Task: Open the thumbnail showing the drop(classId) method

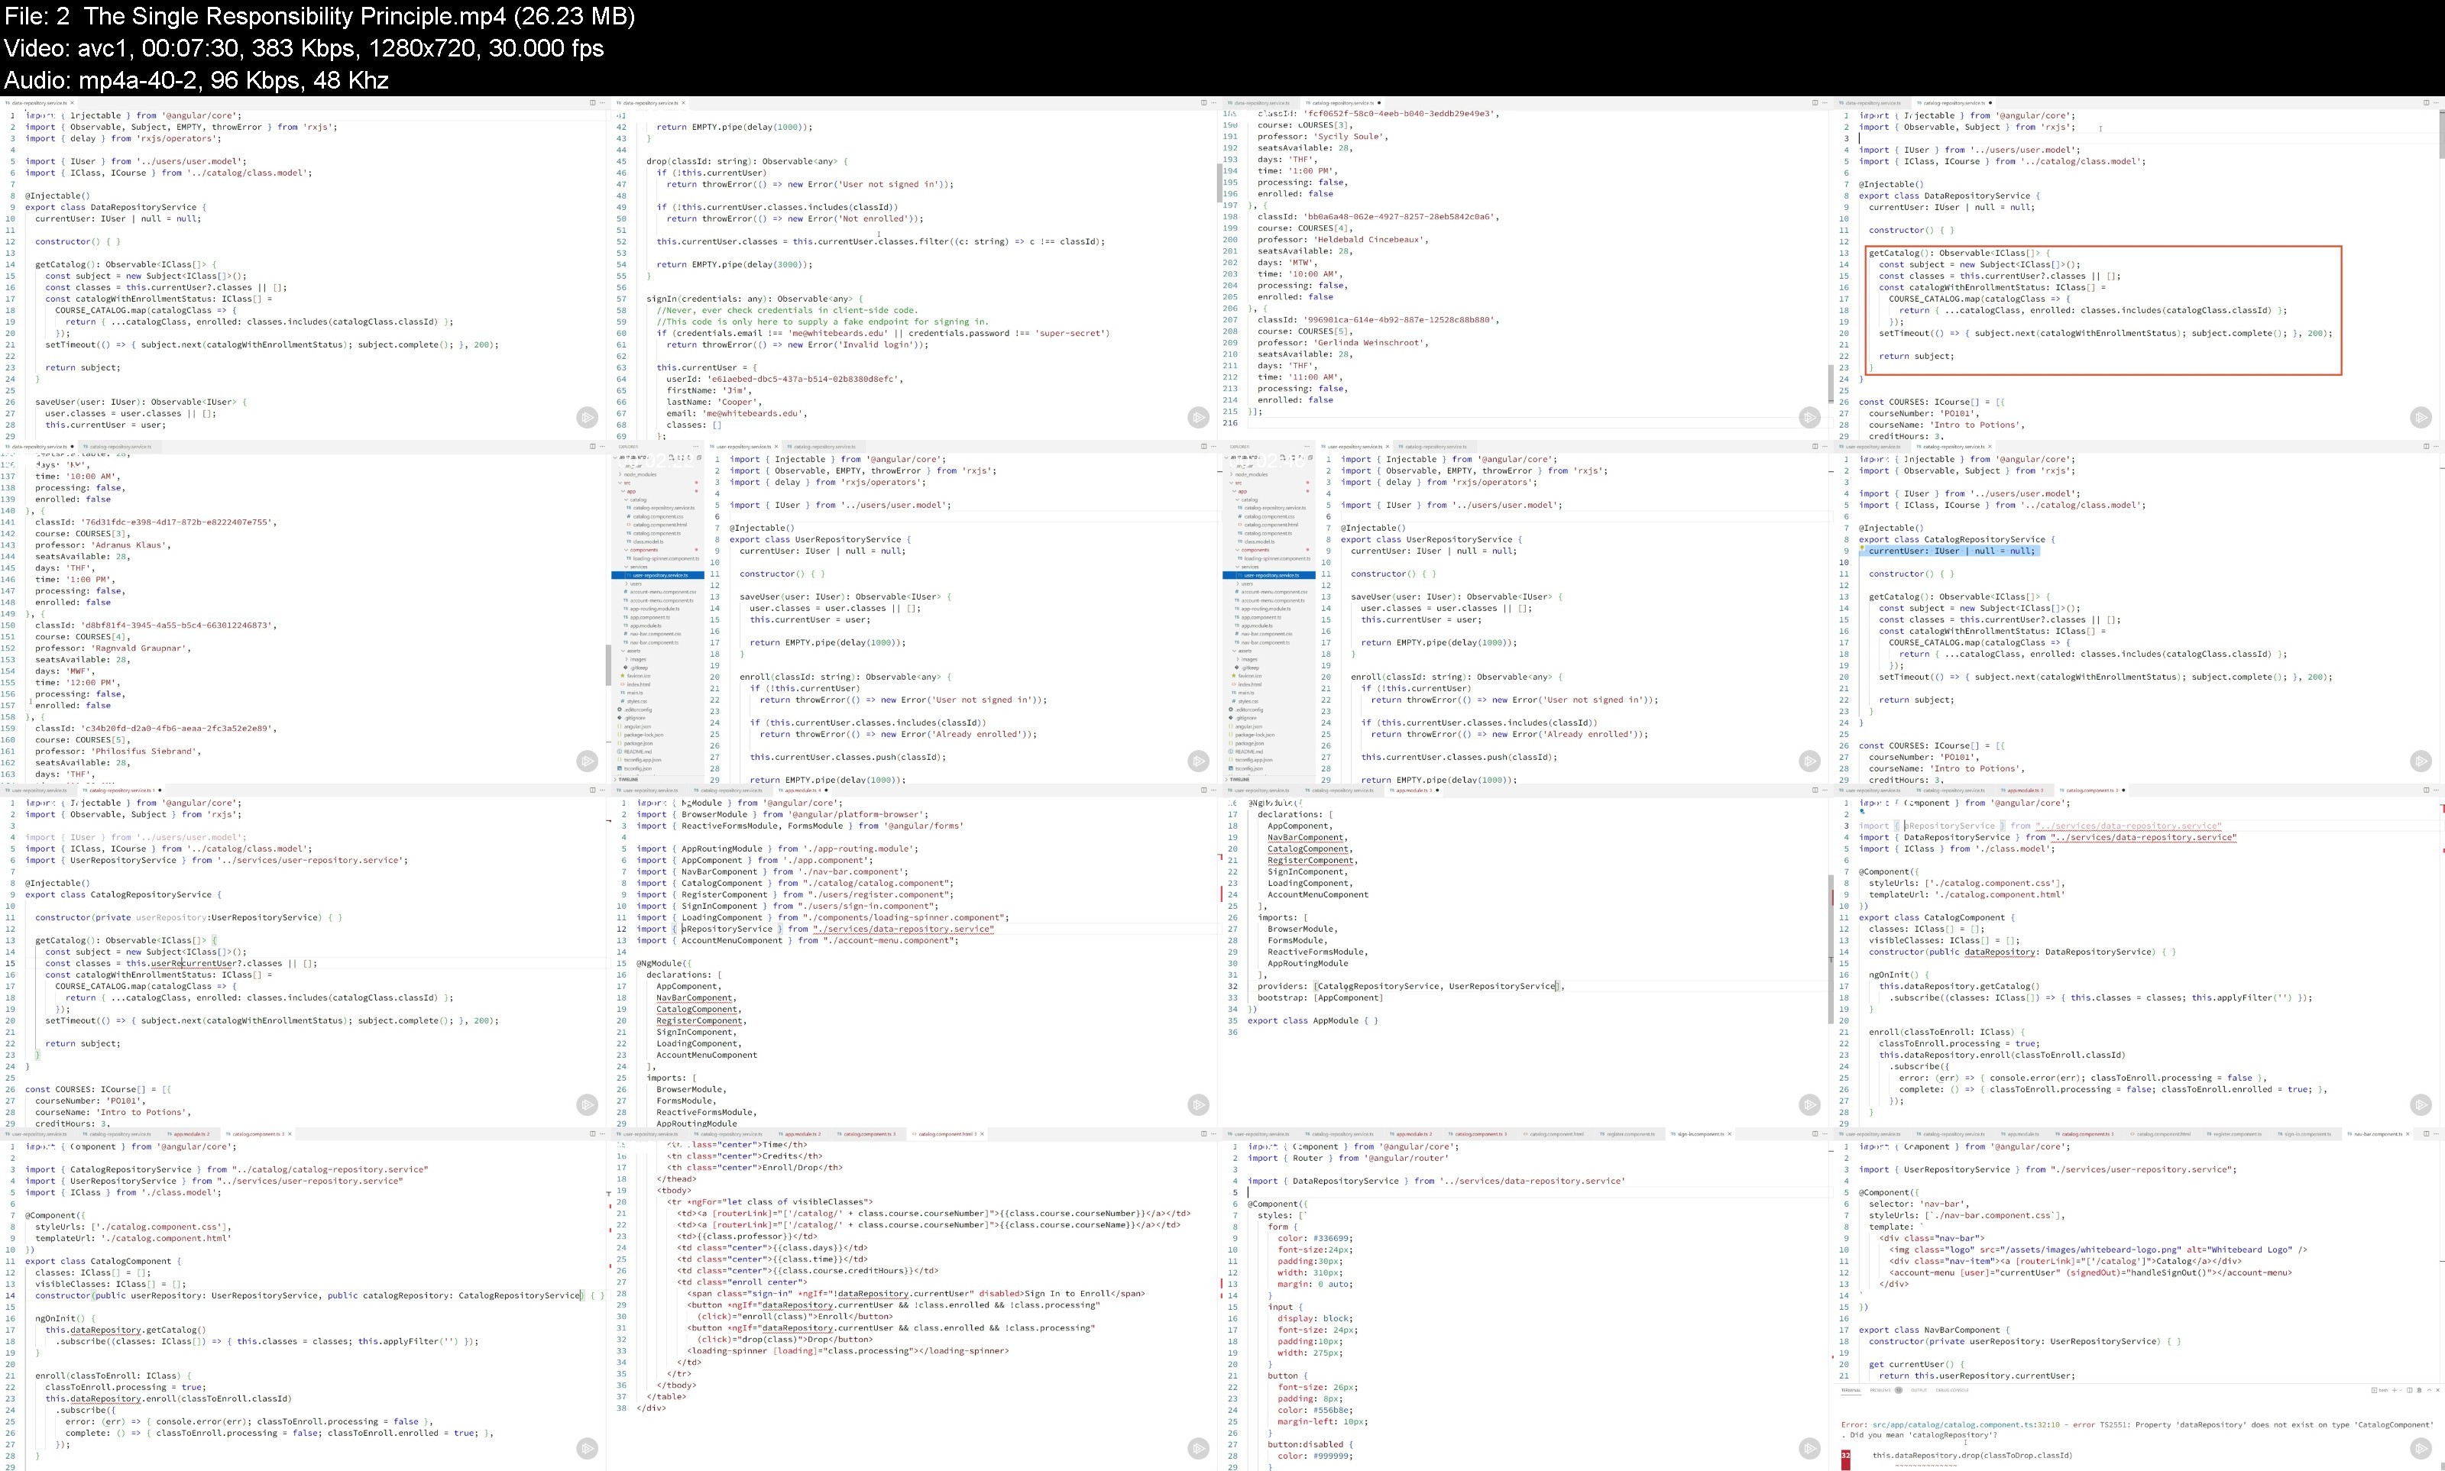Action: [x=916, y=269]
